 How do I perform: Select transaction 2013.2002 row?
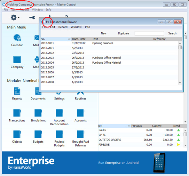[x=109, y=53]
